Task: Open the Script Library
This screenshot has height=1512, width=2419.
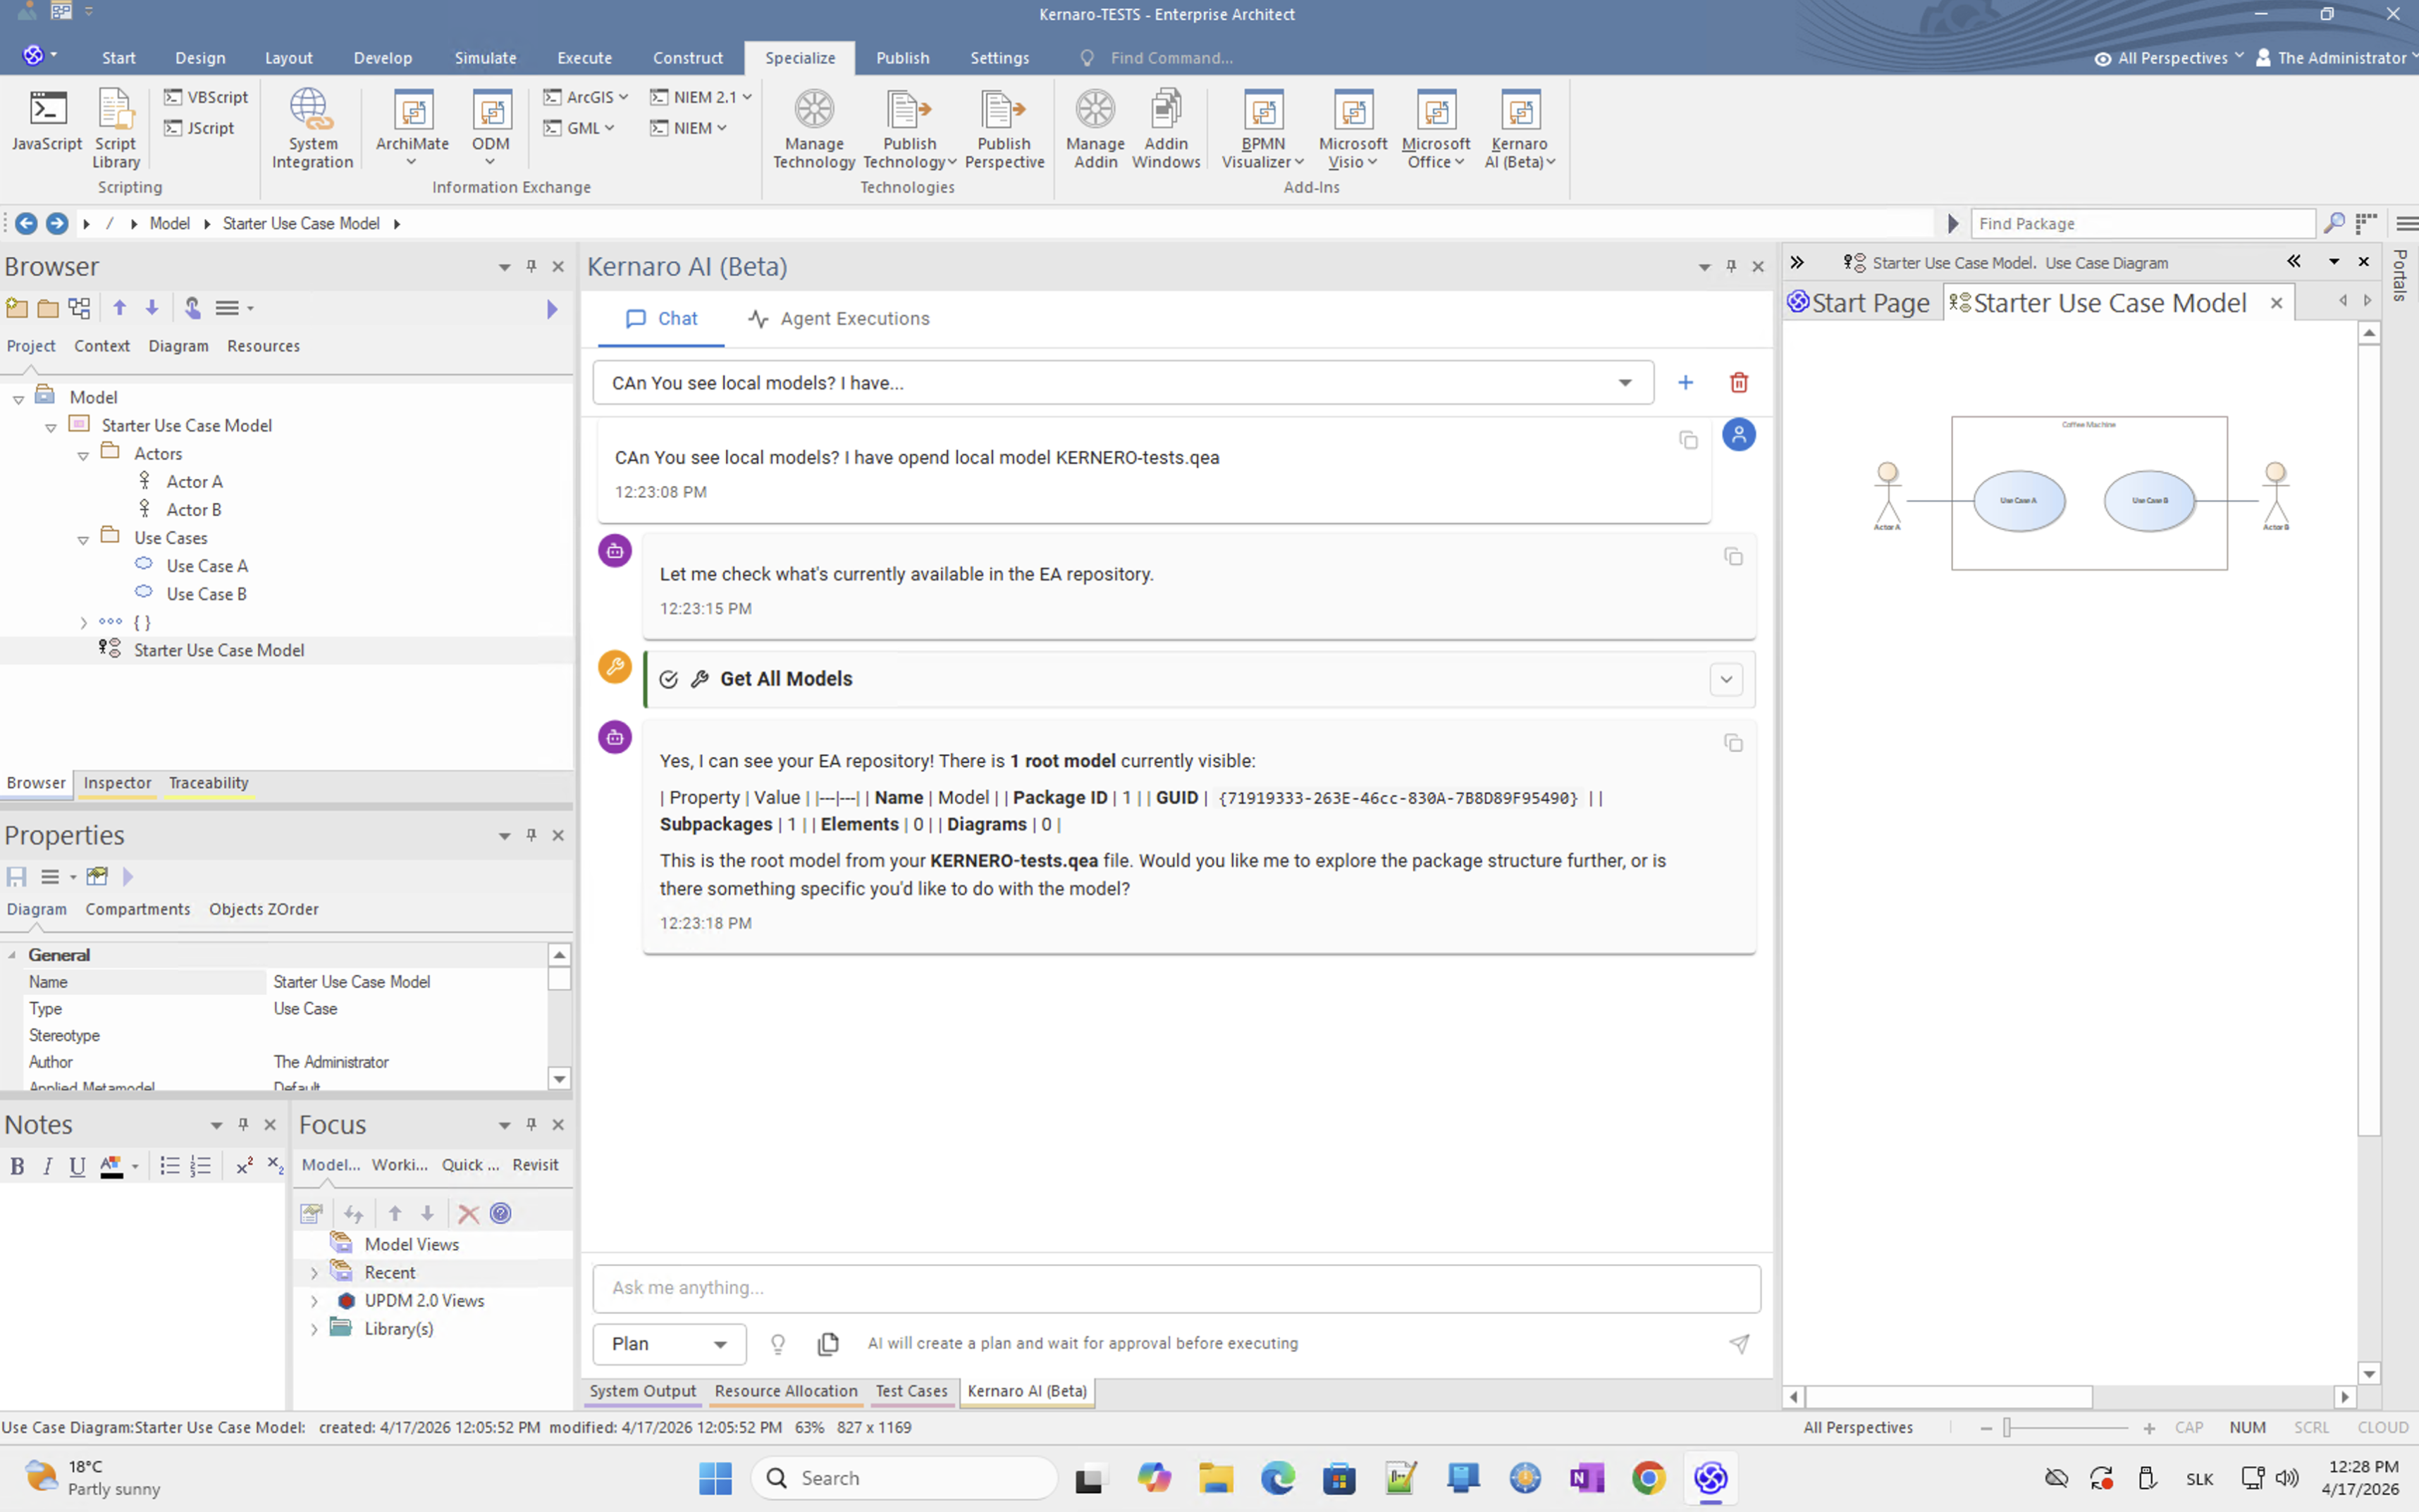Action: [115, 128]
